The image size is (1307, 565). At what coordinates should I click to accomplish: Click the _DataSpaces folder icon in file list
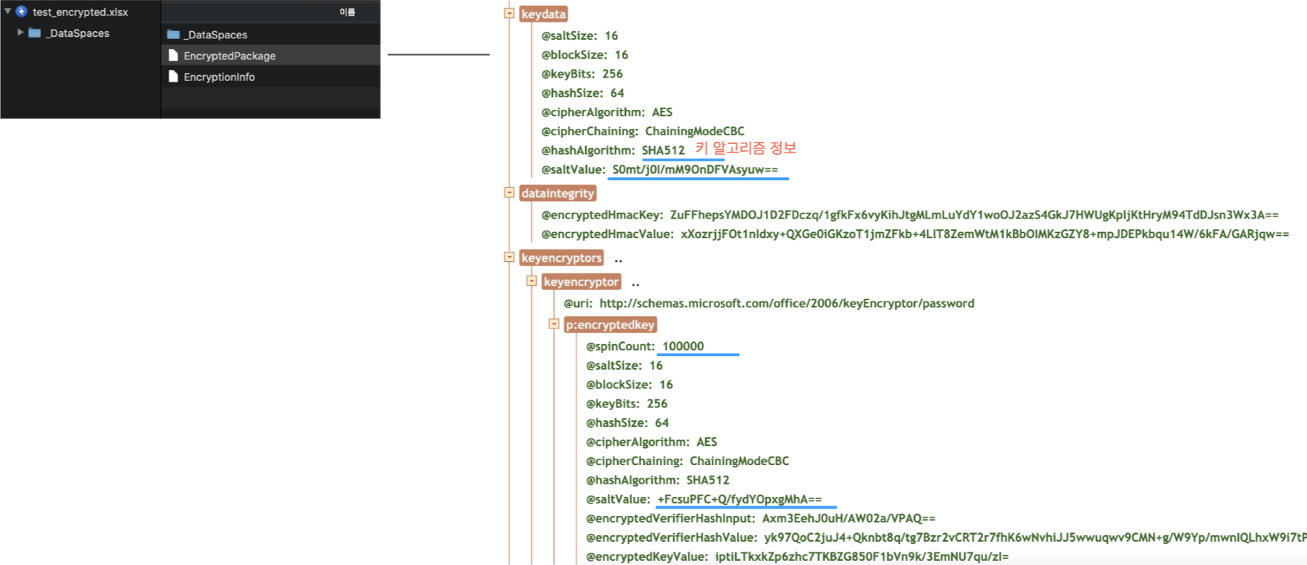click(173, 34)
